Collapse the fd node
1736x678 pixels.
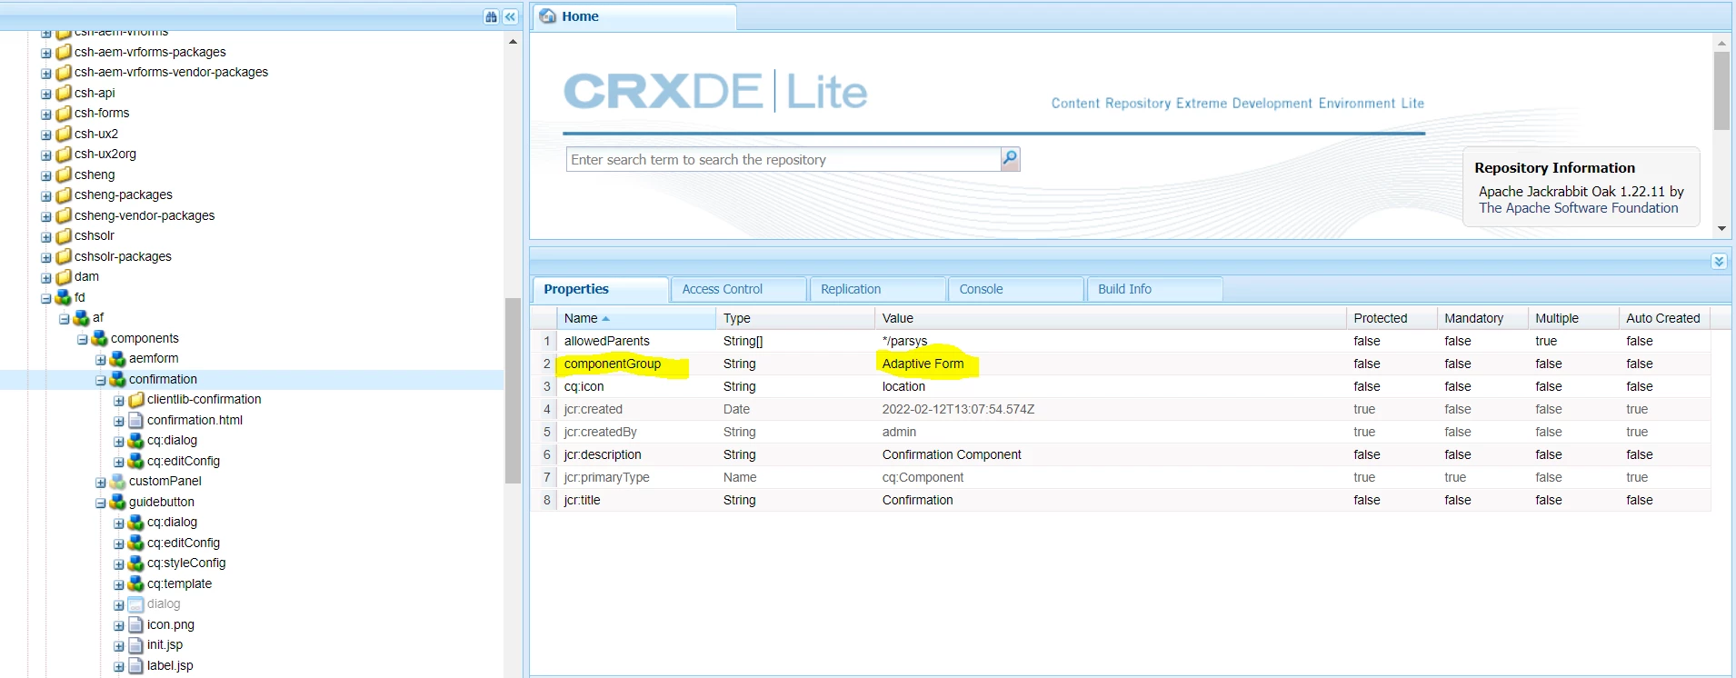pos(46,298)
